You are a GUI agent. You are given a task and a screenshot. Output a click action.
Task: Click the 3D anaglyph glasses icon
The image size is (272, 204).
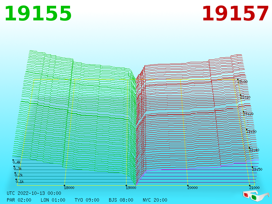[256, 196]
